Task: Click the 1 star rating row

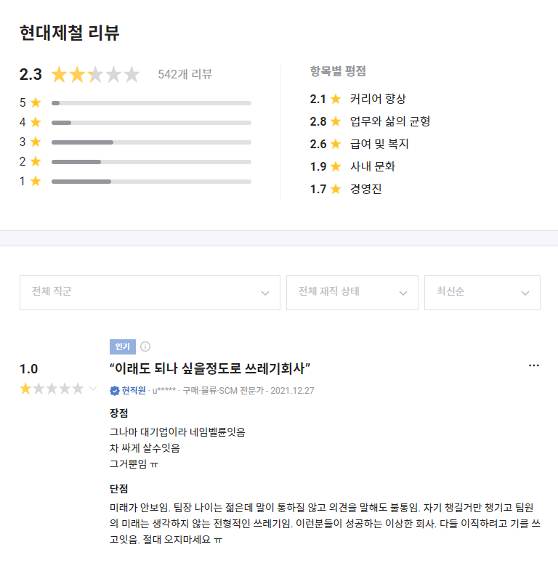Action: click(x=151, y=182)
